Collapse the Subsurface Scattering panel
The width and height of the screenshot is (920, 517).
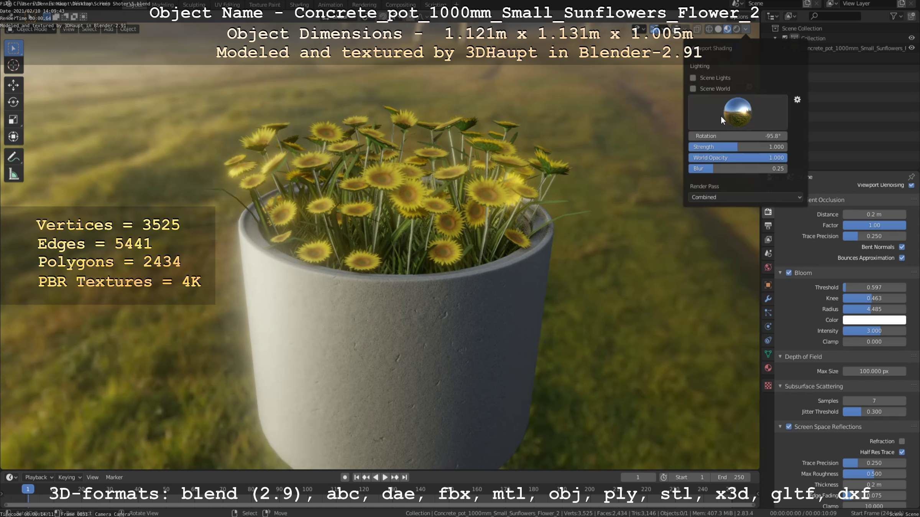coord(780,386)
